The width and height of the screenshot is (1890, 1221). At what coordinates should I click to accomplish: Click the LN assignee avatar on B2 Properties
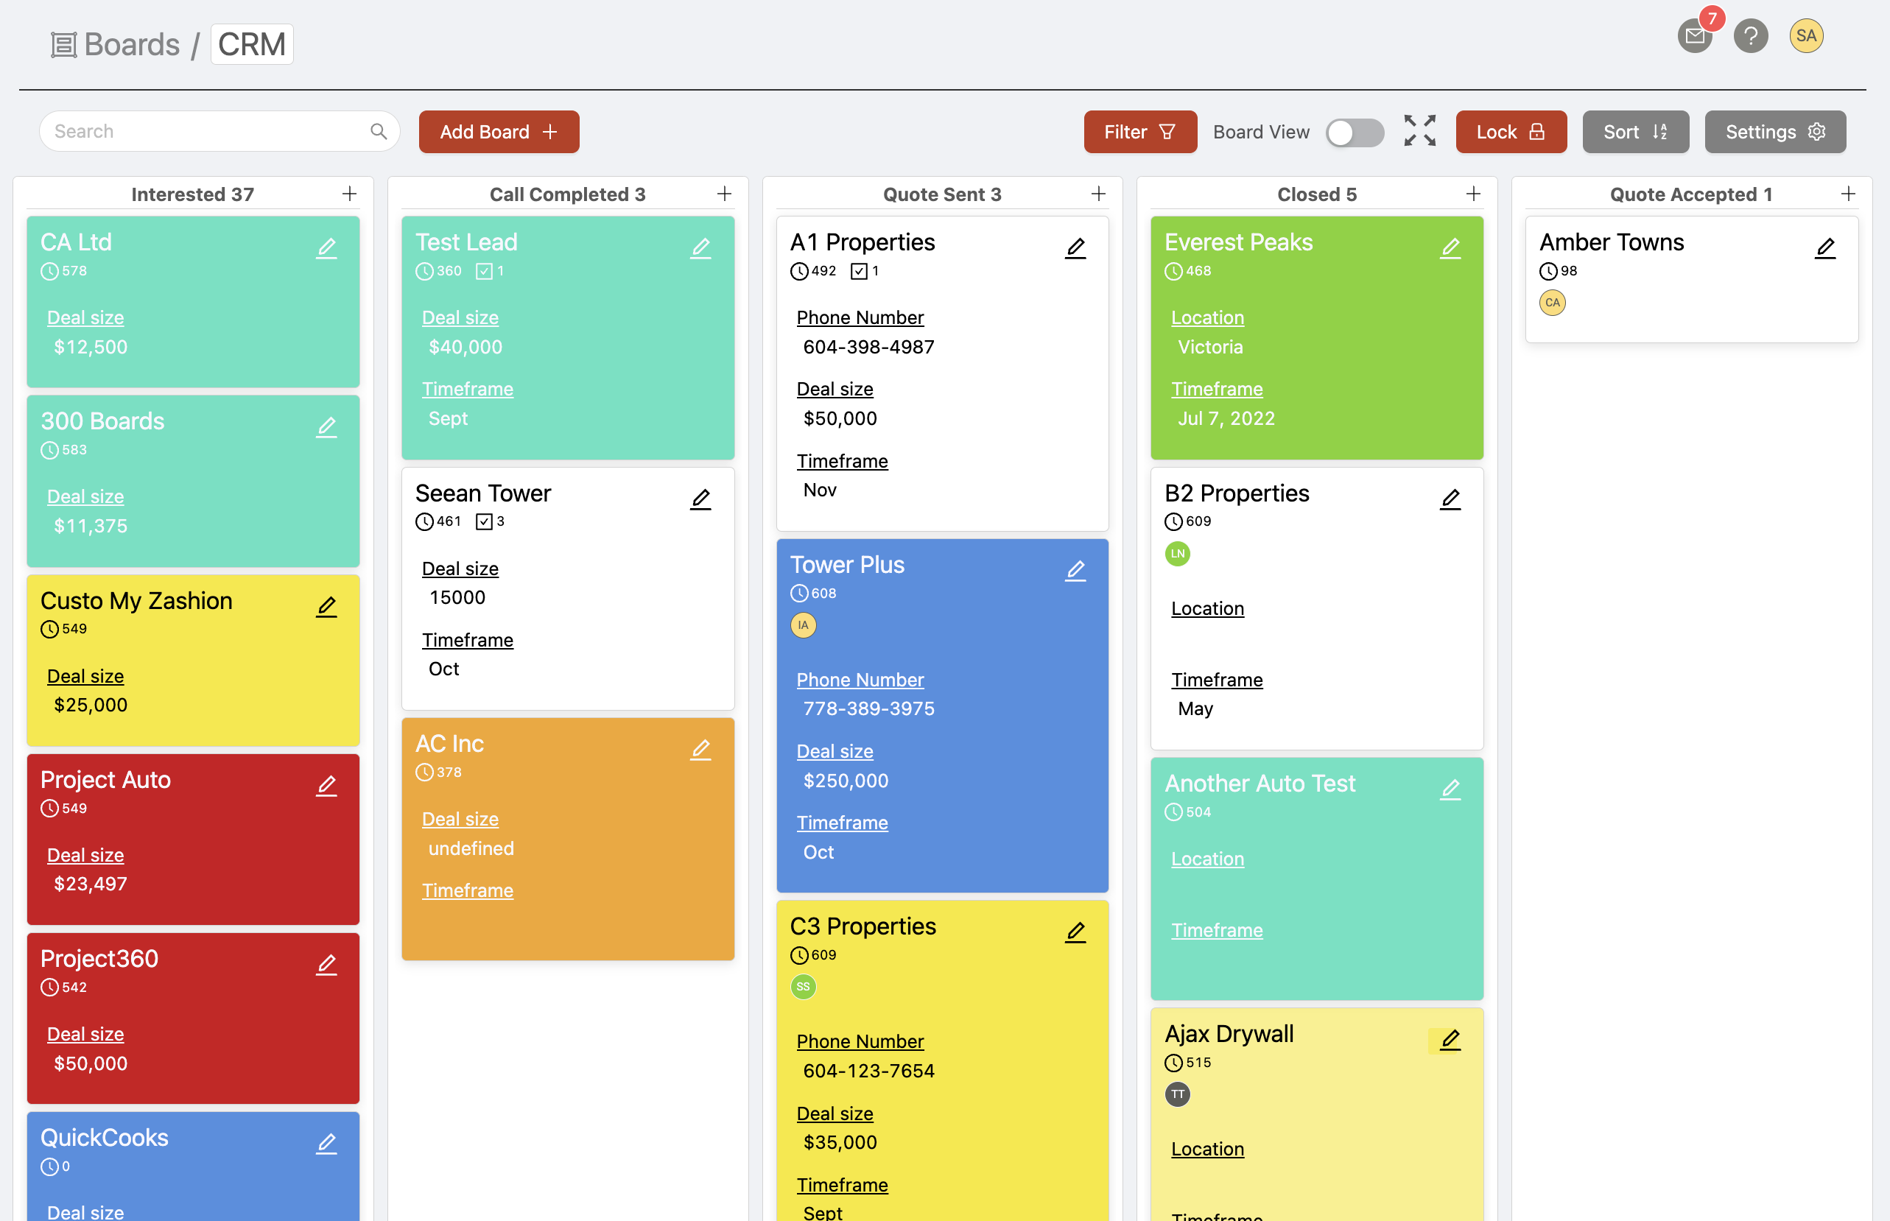1178,553
